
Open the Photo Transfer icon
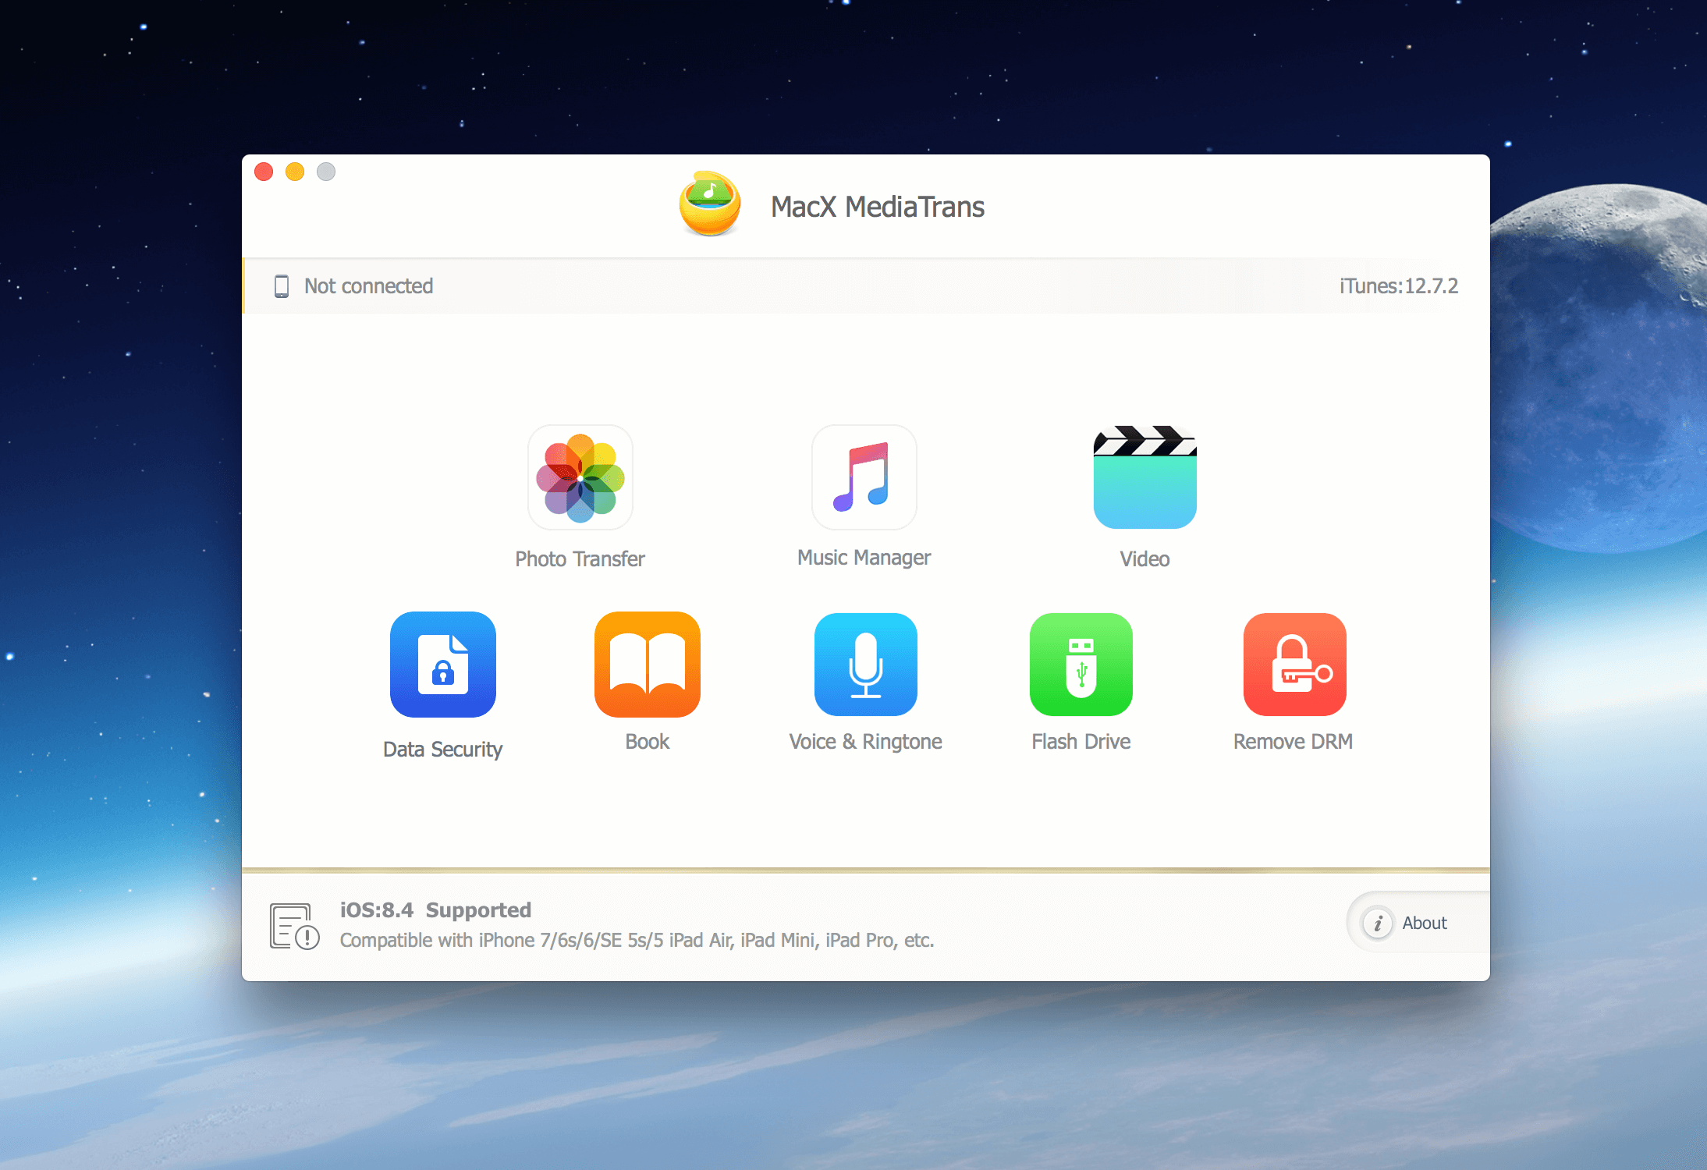pyautogui.click(x=580, y=477)
